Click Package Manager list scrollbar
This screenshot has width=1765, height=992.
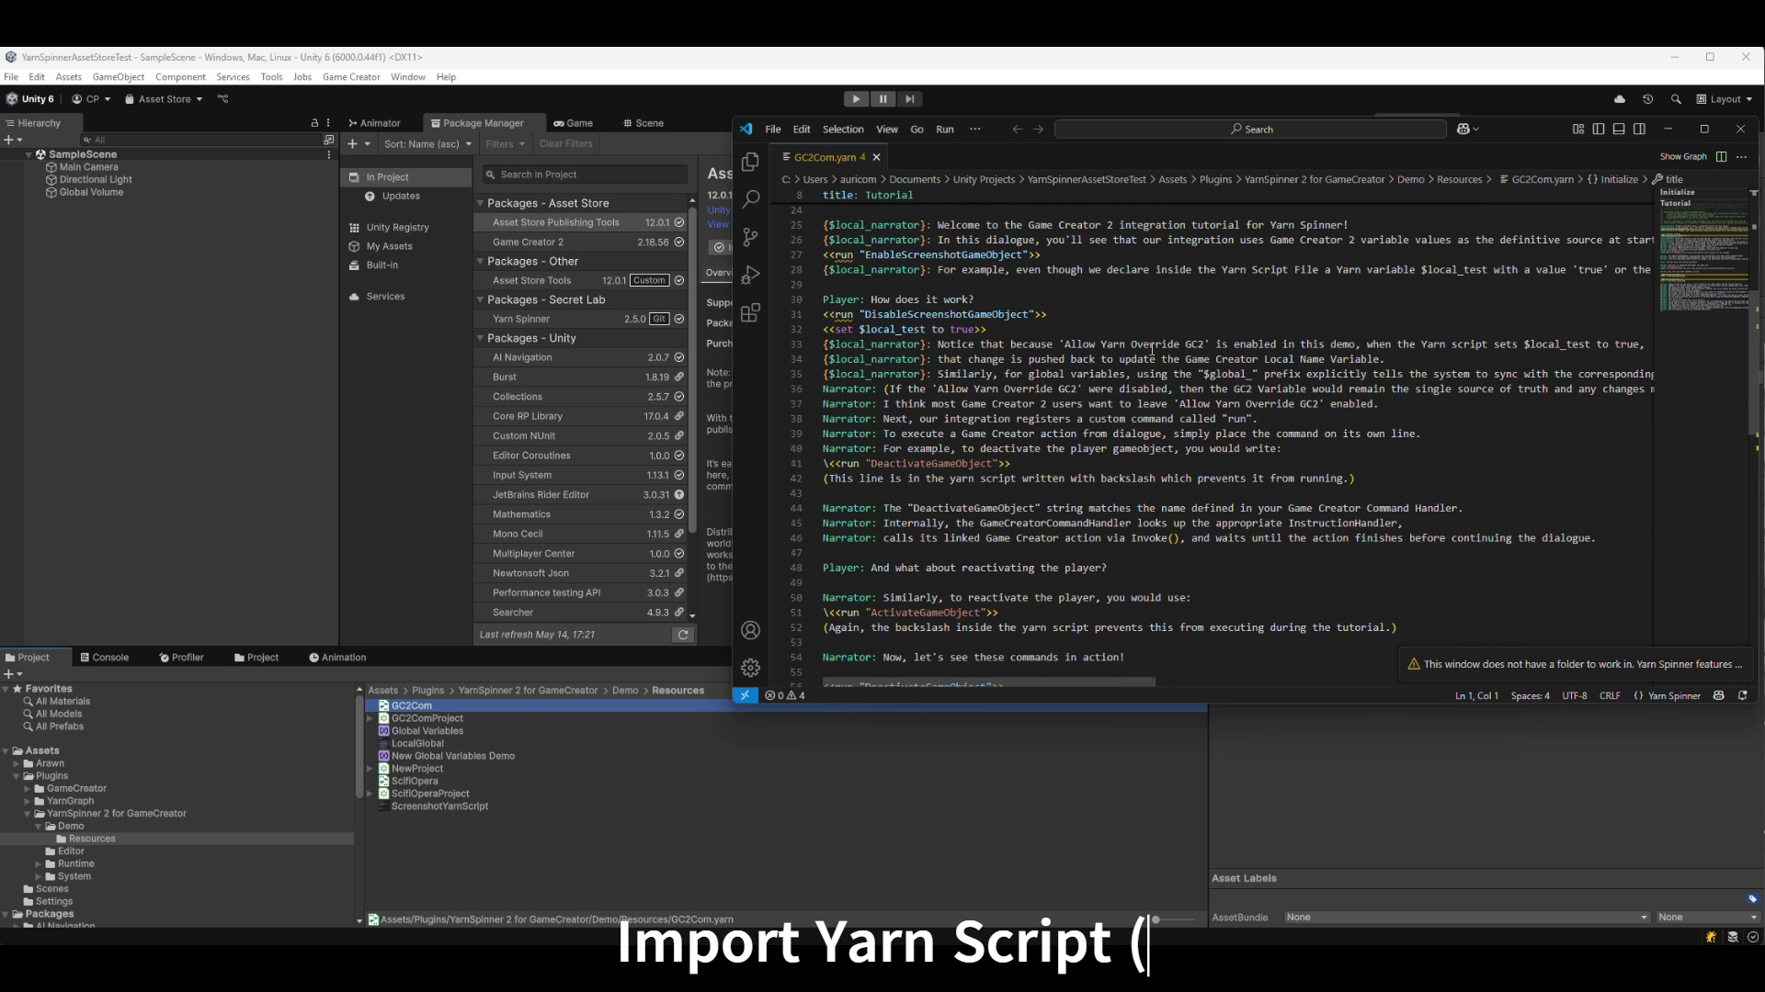[691, 367]
